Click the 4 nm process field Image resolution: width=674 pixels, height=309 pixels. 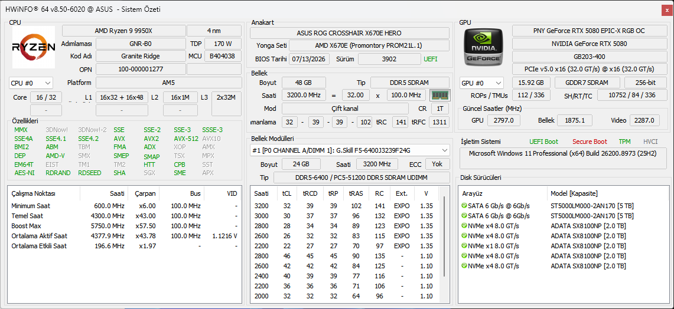214,31
